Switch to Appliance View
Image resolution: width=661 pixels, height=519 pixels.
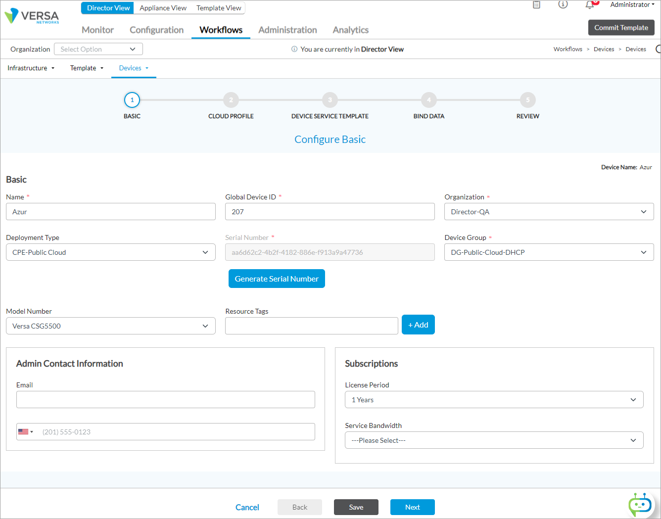pyautogui.click(x=163, y=8)
